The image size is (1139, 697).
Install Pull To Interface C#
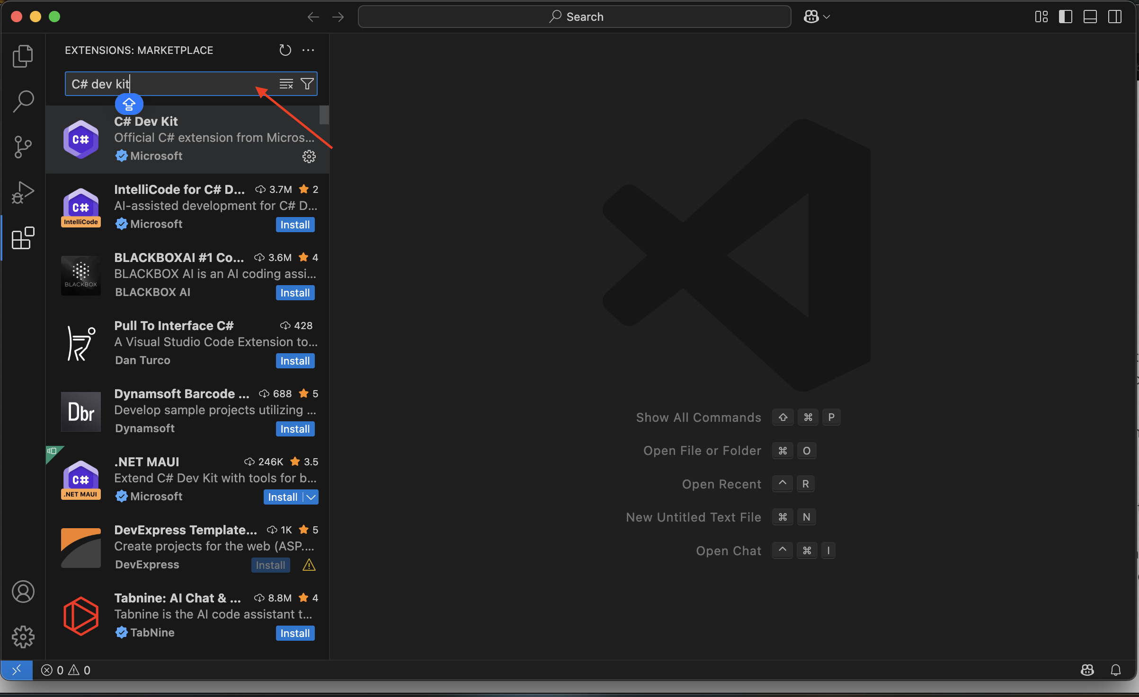coord(295,361)
